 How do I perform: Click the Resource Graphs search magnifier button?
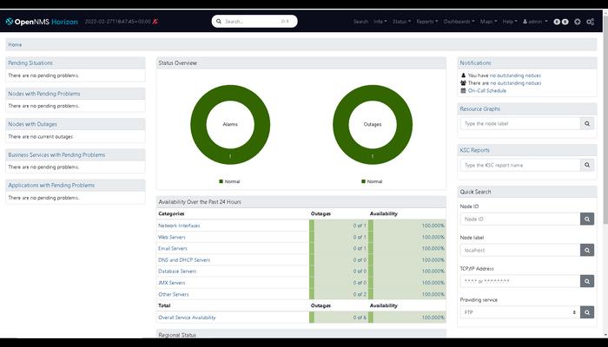pos(588,124)
